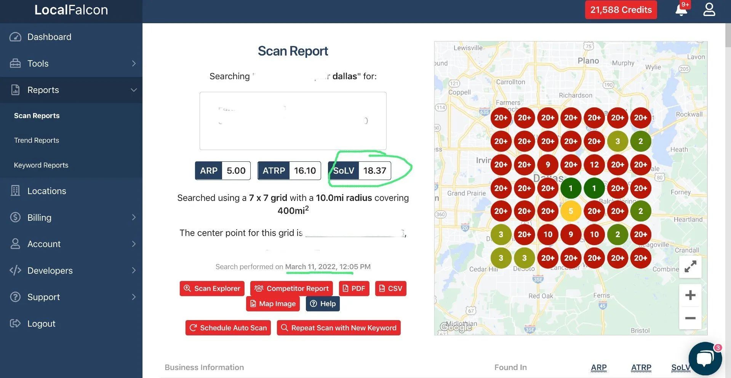Click the Tools toolbox icon
731x378 pixels.
click(x=15, y=64)
